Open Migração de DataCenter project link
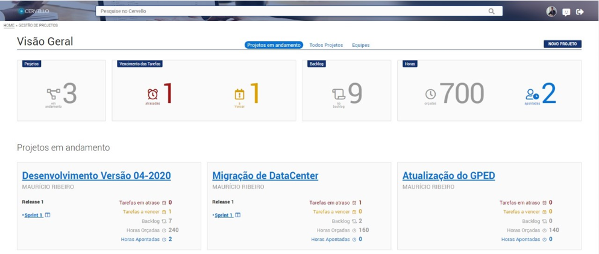Screen dimensions: 599x254 tap(265, 176)
